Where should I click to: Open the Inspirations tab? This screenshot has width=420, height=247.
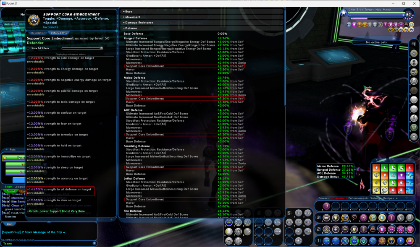[x=339, y=198]
